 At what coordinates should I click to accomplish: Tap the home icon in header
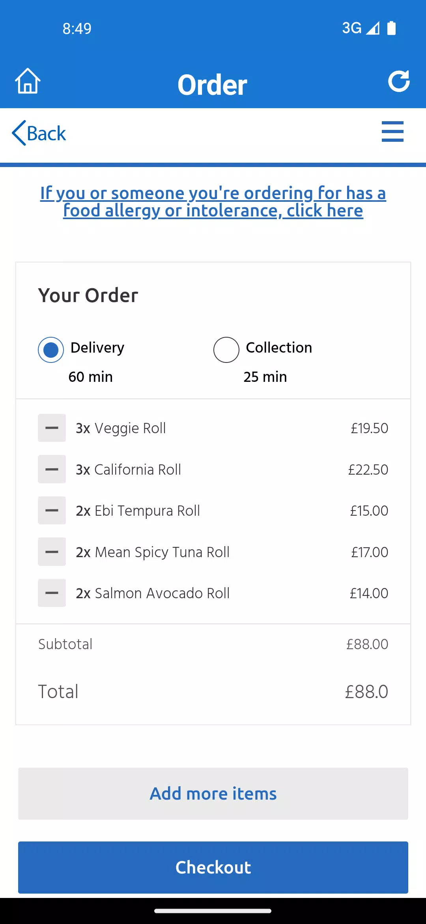pyautogui.click(x=28, y=81)
